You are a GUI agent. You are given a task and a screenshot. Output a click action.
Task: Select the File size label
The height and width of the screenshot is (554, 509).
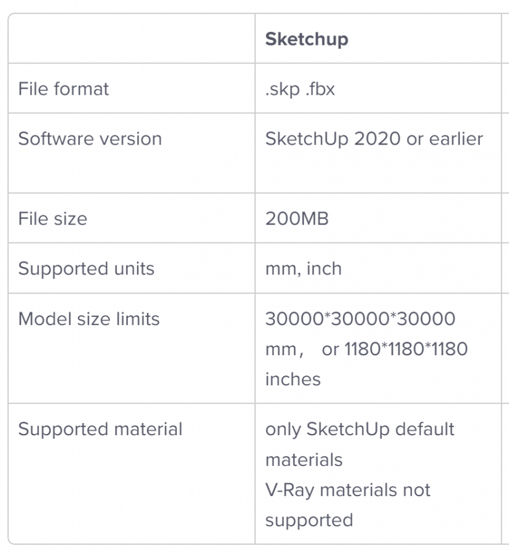pyautogui.click(x=52, y=219)
